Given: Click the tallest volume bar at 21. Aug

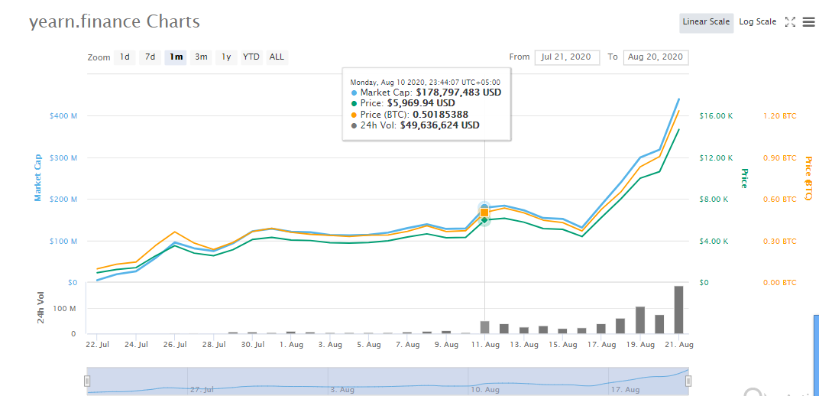Looking at the screenshot, I should point(678,310).
